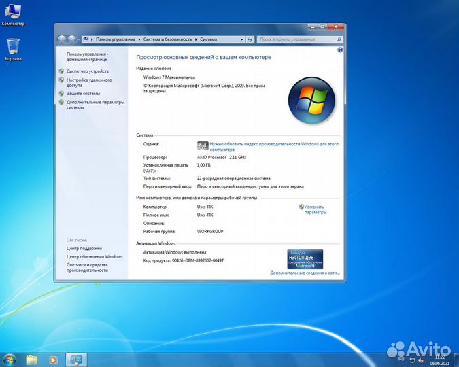Click User-ПК value next to Компьютер

[x=205, y=207]
